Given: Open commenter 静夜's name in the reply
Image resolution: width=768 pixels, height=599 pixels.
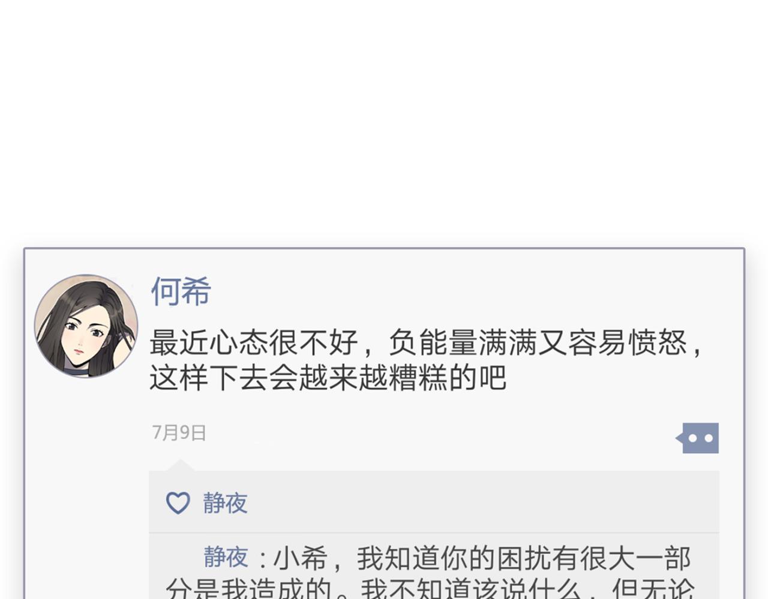Looking at the screenshot, I should click(226, 558).
